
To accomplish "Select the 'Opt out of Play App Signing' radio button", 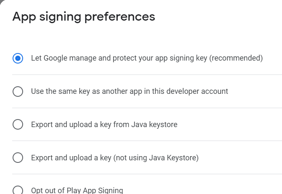I will coord(18,190).
